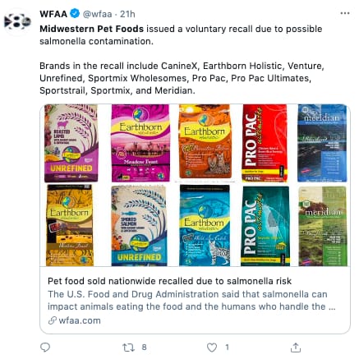Open article headline about pet food recalled
The height and width of the screenshot is (359, 359).
(x=169, y=281)
